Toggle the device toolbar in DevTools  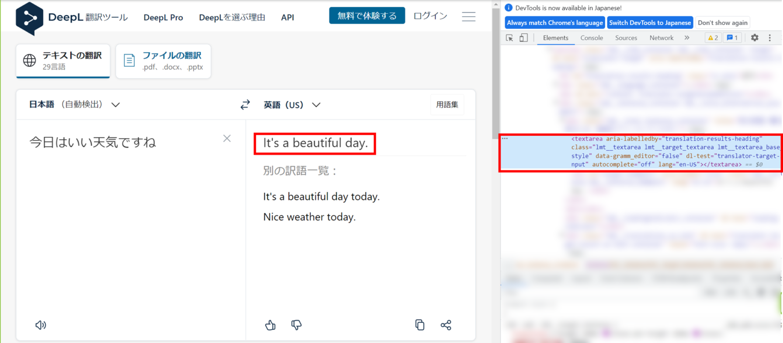(523, 38)
